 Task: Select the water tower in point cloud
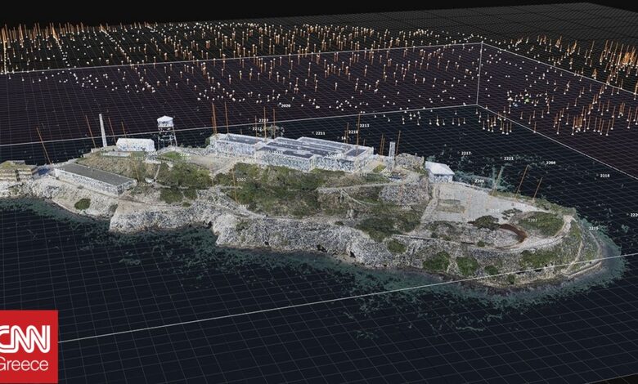click(x=166, y=131)
